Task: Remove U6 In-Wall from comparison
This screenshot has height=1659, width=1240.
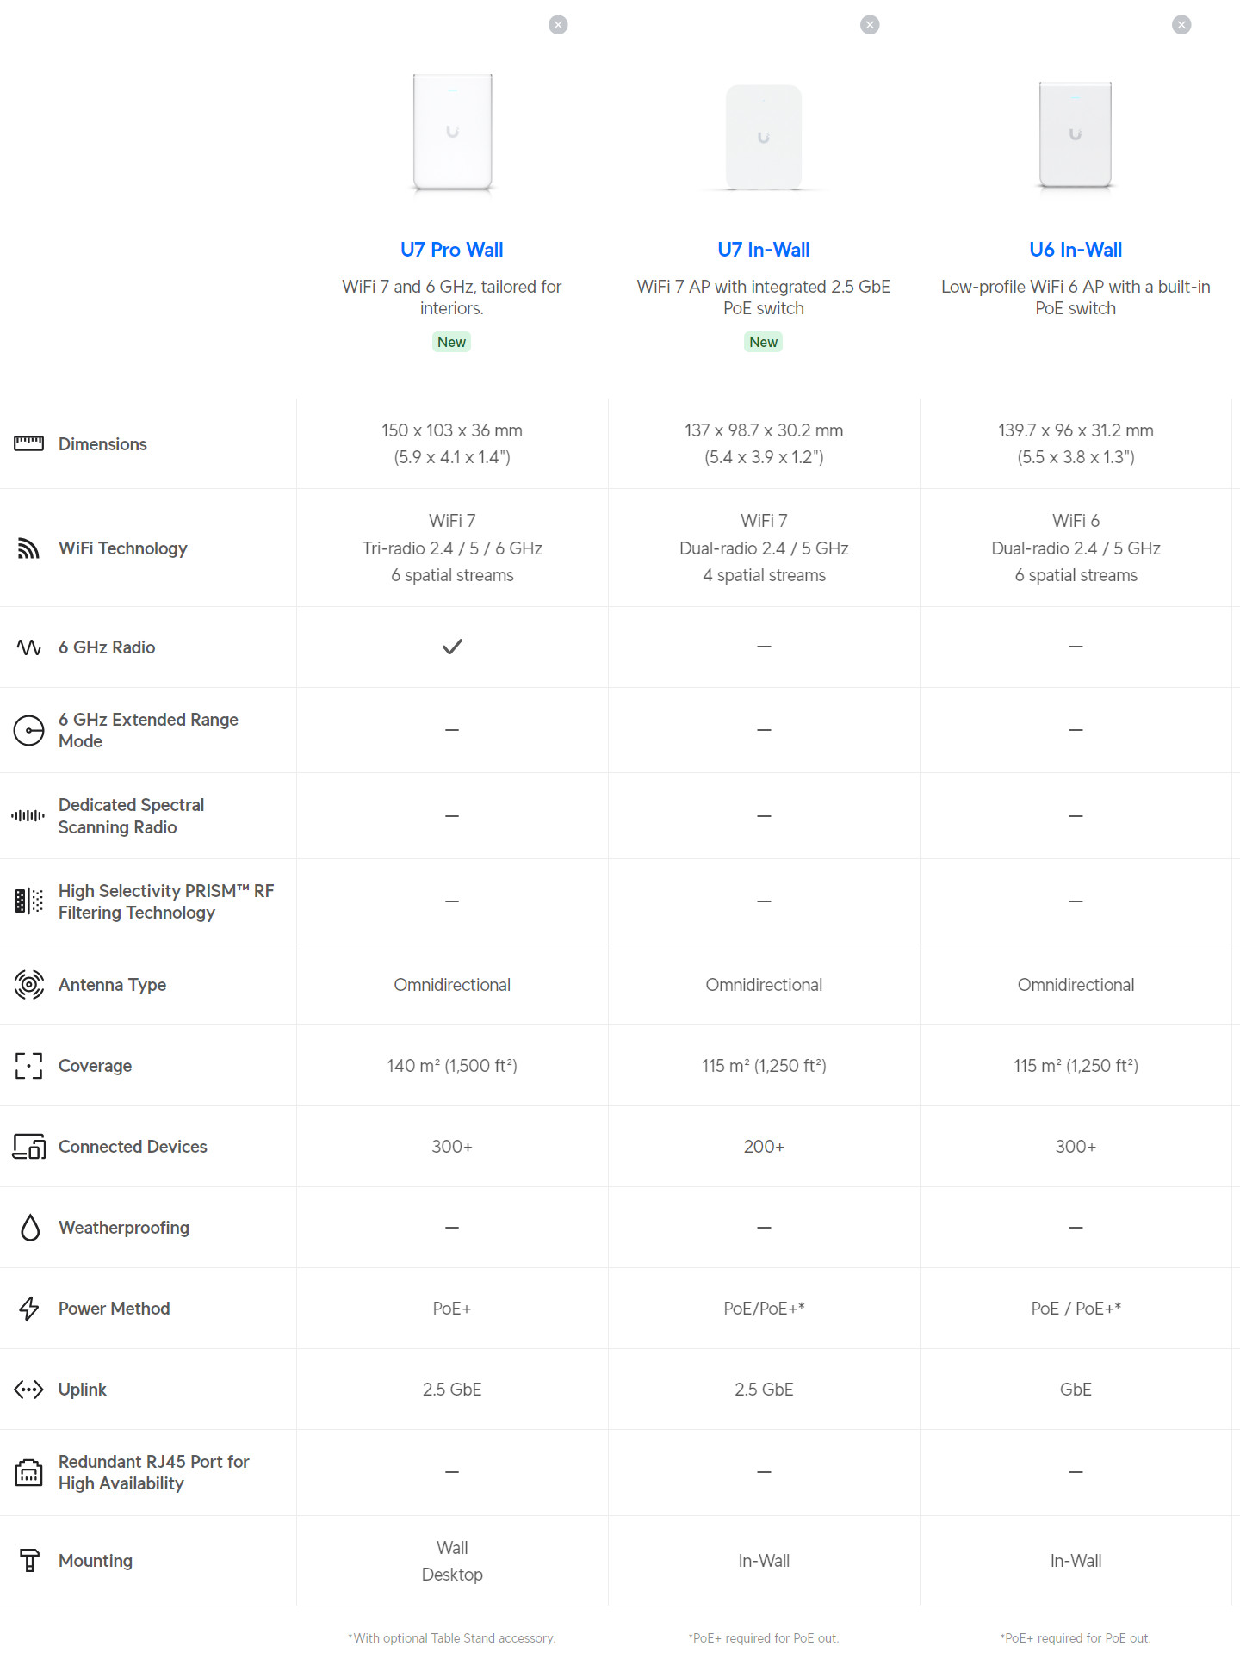Action: (1181, 25)
